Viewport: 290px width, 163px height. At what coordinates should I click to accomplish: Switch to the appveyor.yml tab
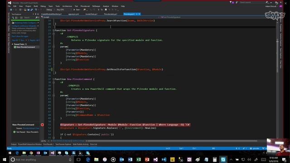73,14
